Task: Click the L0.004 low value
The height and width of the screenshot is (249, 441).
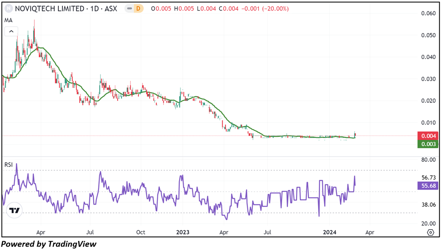Action: coord(206,9)
